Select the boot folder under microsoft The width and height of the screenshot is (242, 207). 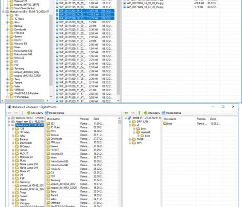click(147, 136)
